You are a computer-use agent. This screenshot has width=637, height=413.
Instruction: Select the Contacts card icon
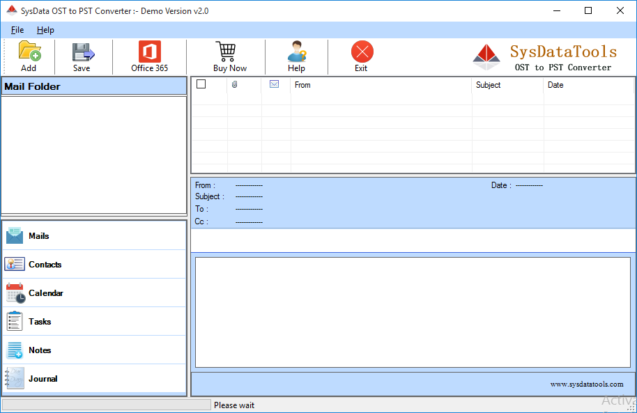click(x=15, y=264)
